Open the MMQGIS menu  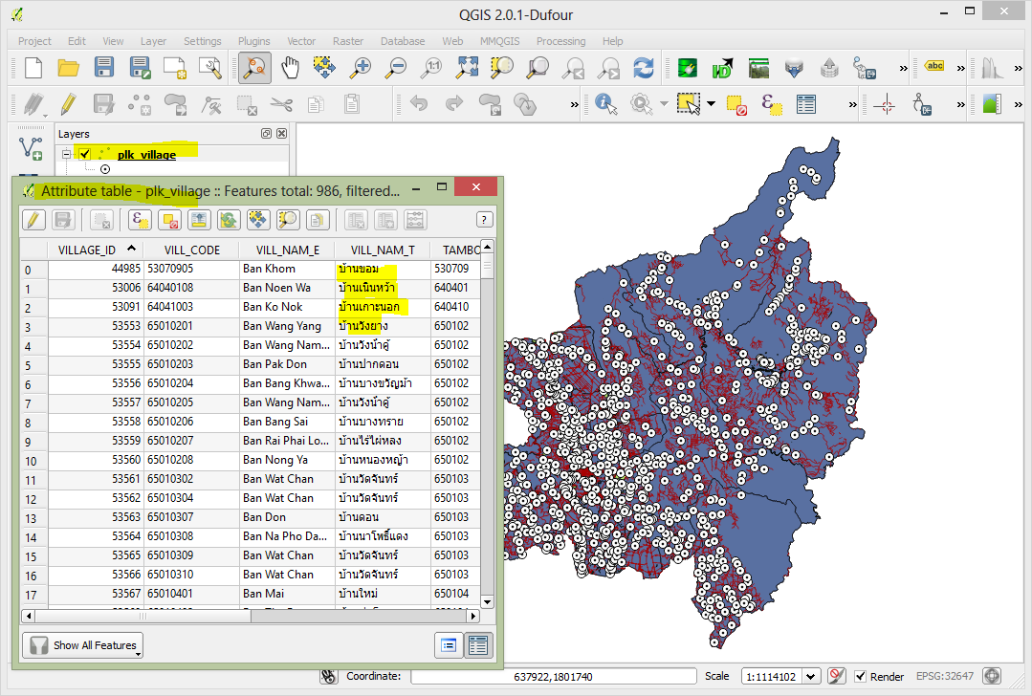[499, 41]
